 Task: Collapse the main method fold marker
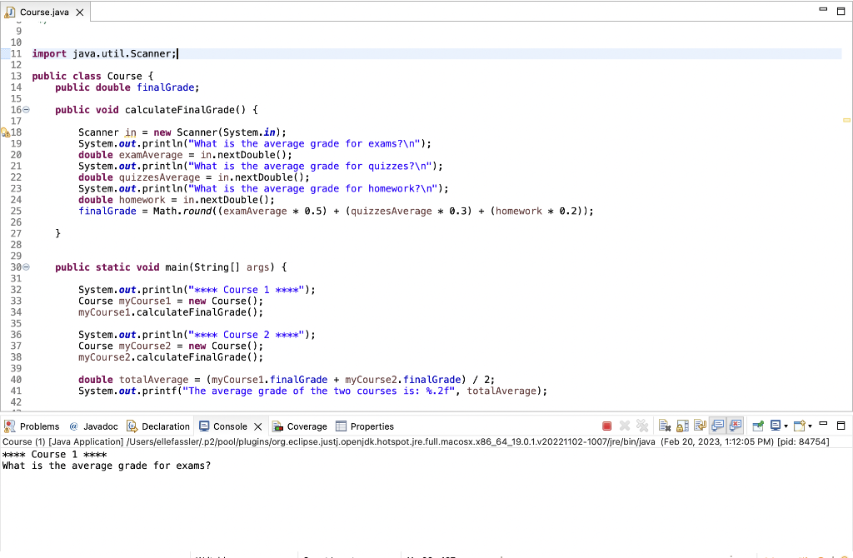point(25,267)
